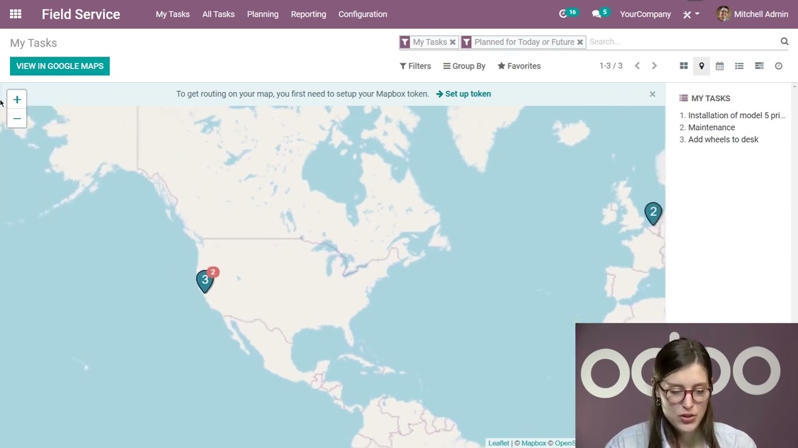The image size is (798, 448).
Task: Open the debug tools wrench menu
Action: [691, 14]
